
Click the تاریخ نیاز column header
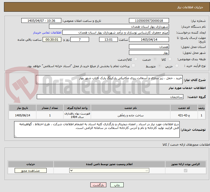tap(22, 108)
